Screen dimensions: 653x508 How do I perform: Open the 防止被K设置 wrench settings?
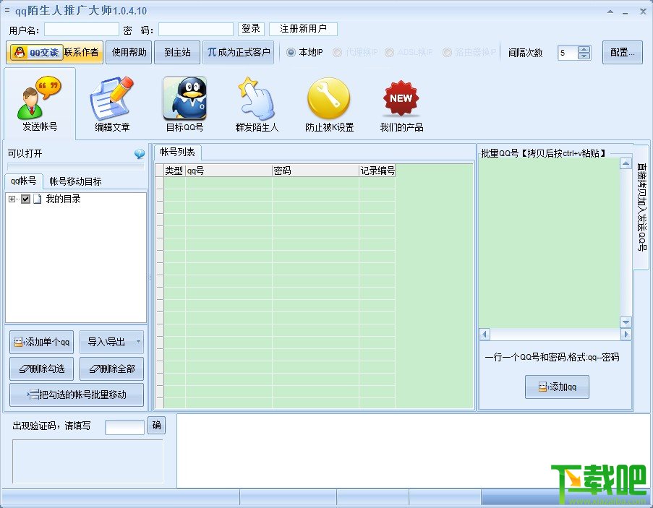[x=330, y=103]
